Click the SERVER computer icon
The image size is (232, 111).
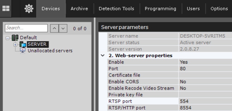[23, 44]
